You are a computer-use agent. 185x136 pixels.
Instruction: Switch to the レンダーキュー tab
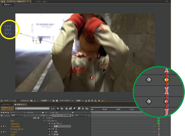click(6, 105)
